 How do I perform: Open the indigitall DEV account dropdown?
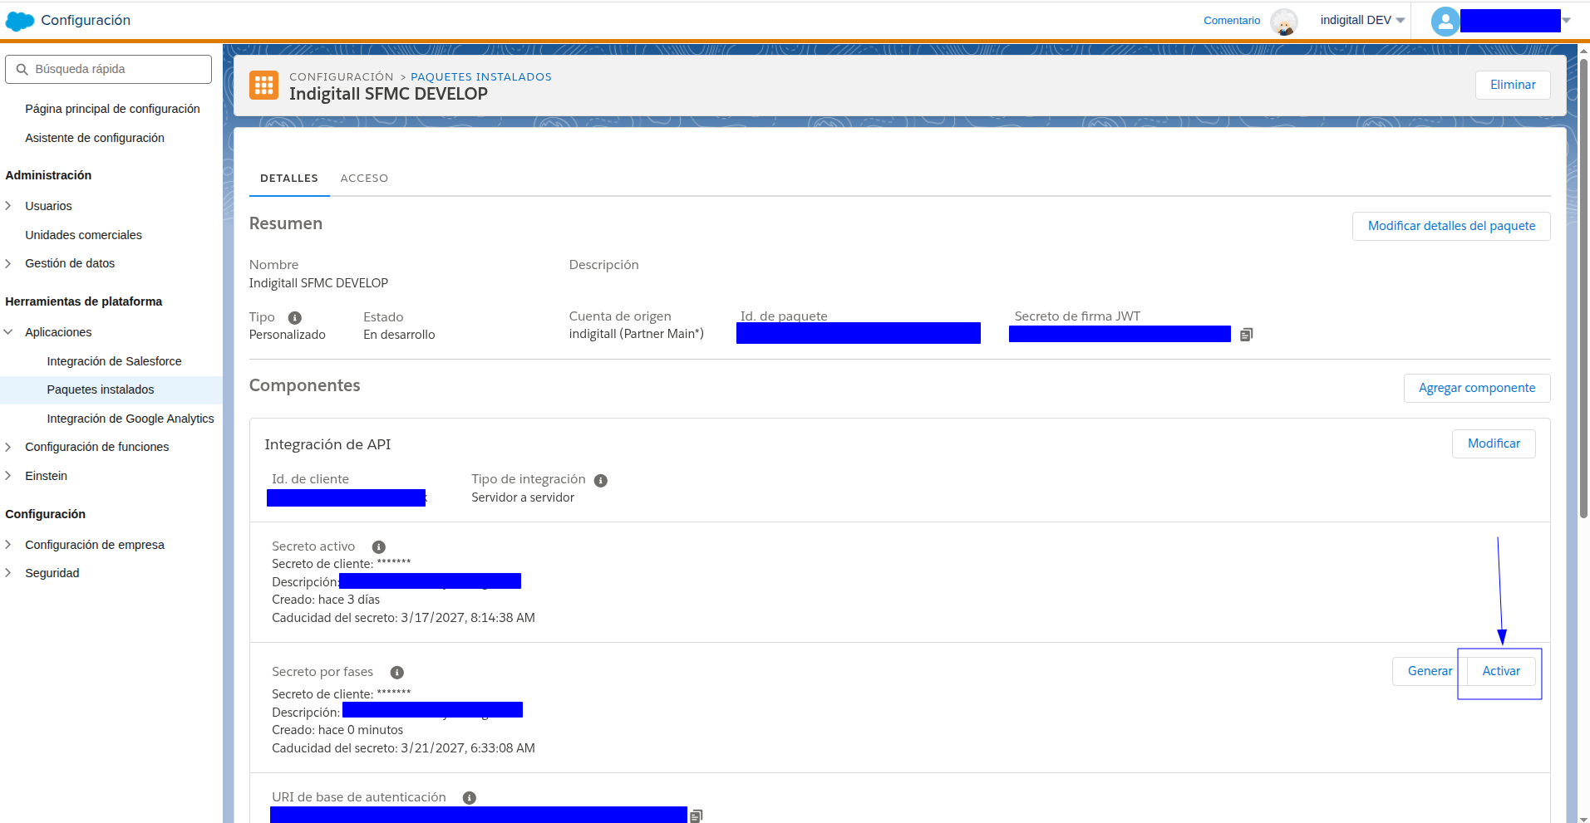point(1362,21)
